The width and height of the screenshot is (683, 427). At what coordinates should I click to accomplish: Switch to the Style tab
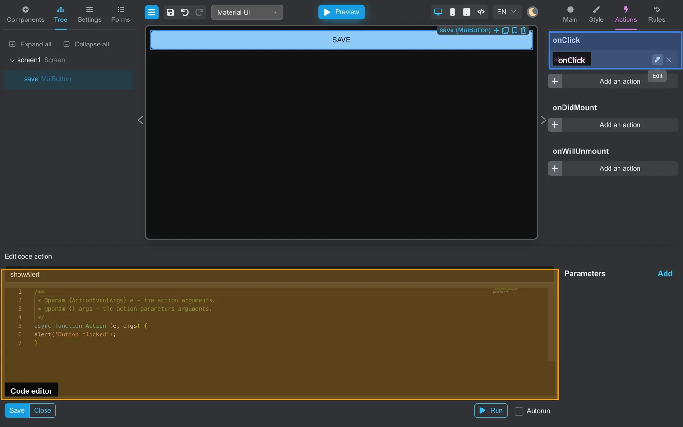(x=596, y=15)
